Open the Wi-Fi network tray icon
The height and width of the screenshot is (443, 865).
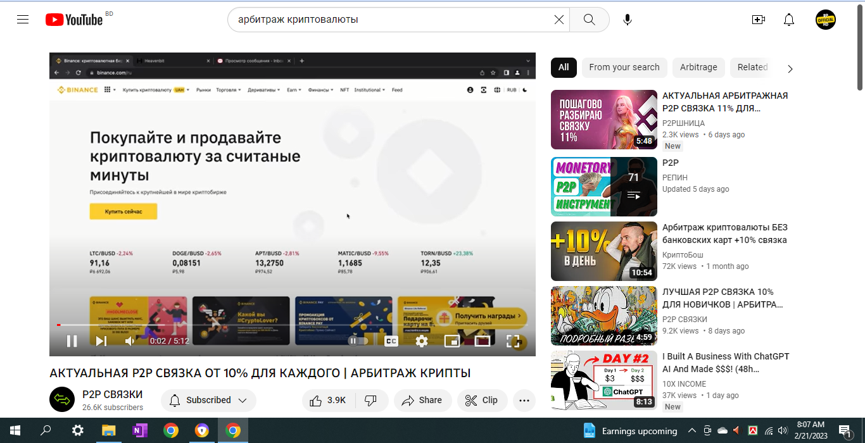769,430
